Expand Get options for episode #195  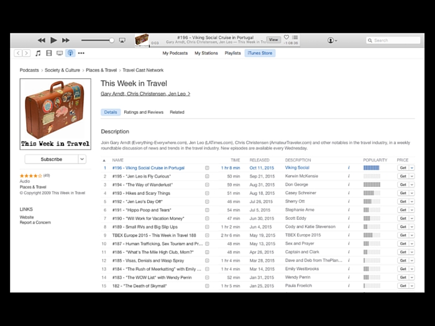(x=412, y=176)
